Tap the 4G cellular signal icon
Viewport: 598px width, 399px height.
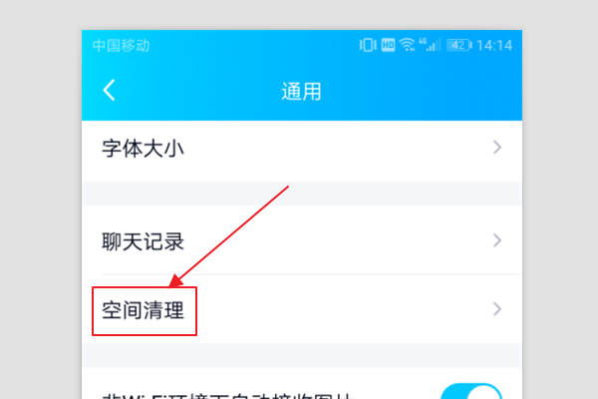tap(430, 45)
